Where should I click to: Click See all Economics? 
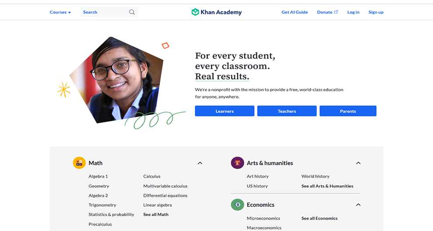(x=319, y=218)
